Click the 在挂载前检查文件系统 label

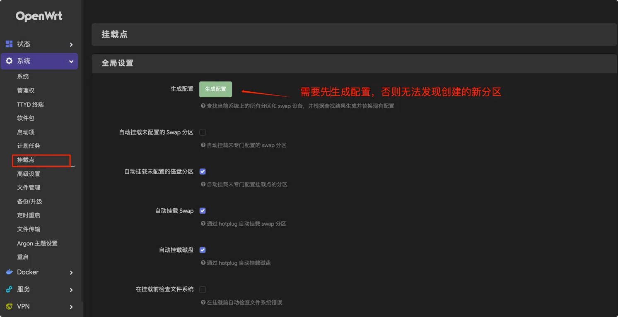pyautogui.click(x=165, y=289)
